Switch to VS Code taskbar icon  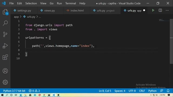tap(54, 95)
